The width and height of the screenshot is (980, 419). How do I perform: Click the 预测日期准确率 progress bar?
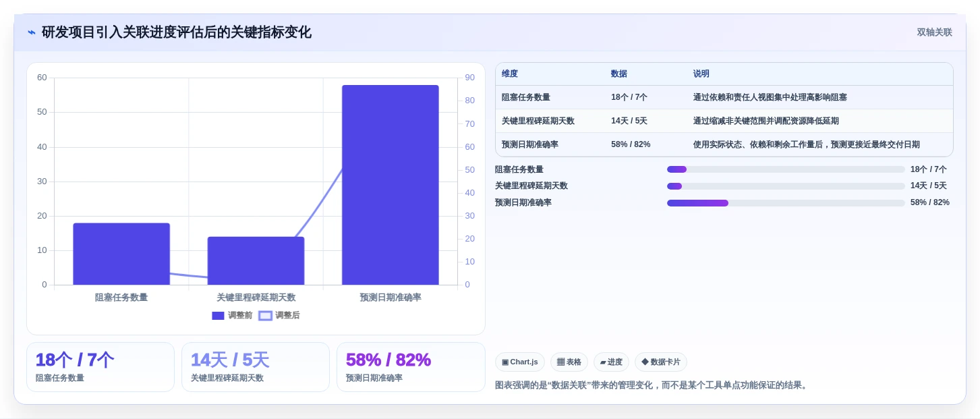[x=786, y=203]
